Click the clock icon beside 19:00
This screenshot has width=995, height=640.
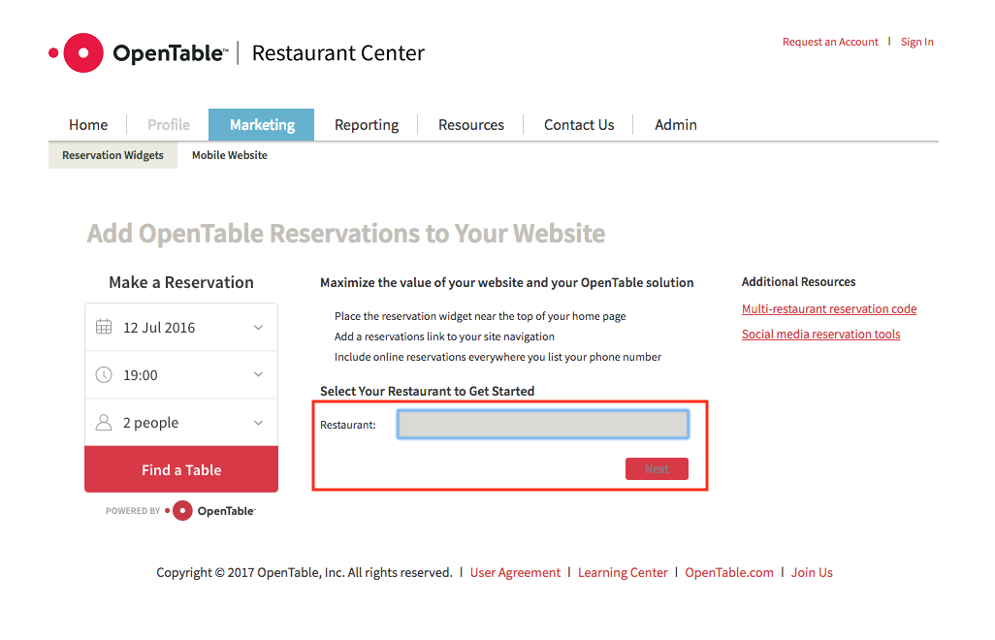tap(105, 374)
